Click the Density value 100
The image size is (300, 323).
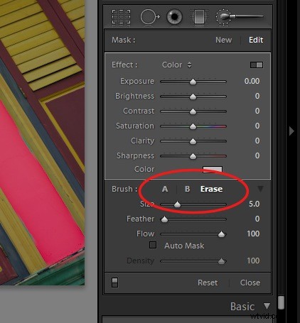click(x=253, y=261)
